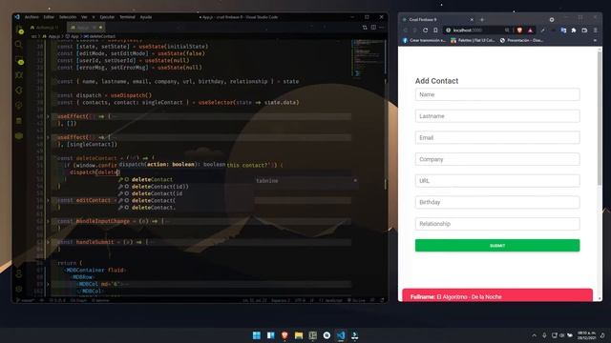Launch Brave from the taskbar
Screen dimensions: 611x343
[284, 335]
